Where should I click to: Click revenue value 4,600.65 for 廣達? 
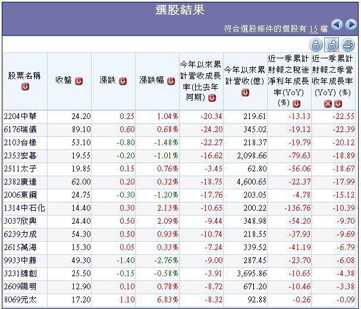click(252, 182)
